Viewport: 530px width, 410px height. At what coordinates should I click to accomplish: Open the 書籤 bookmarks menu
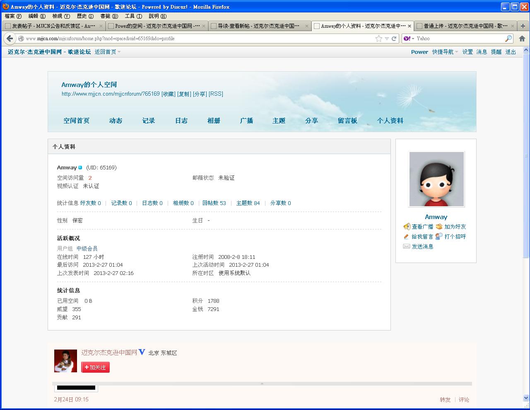109,16
